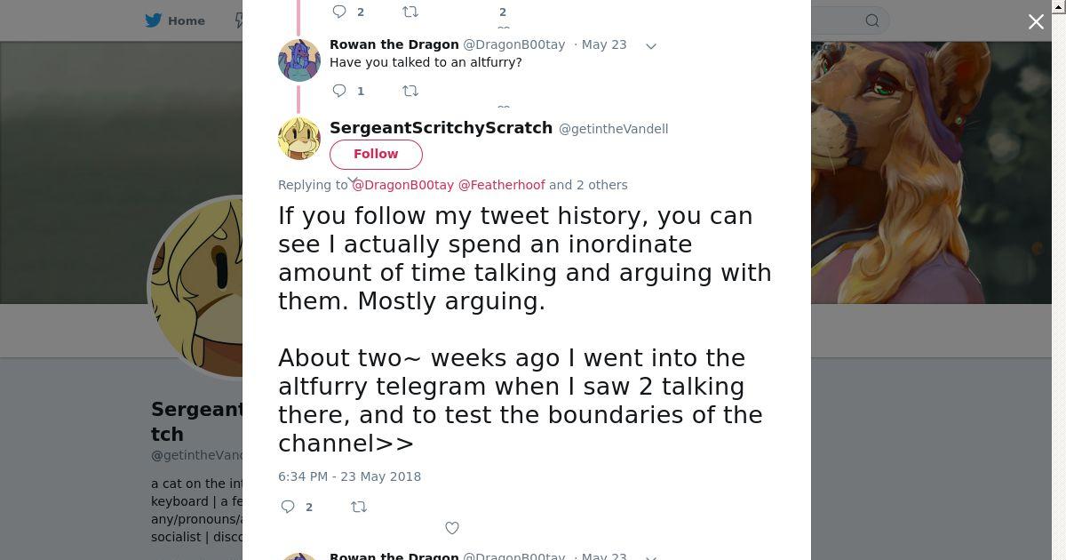Screen dimensions: 1066x560
Task: Close the tweet overlay with the X
Action: pyautogui.click(x=1036, y=22)
